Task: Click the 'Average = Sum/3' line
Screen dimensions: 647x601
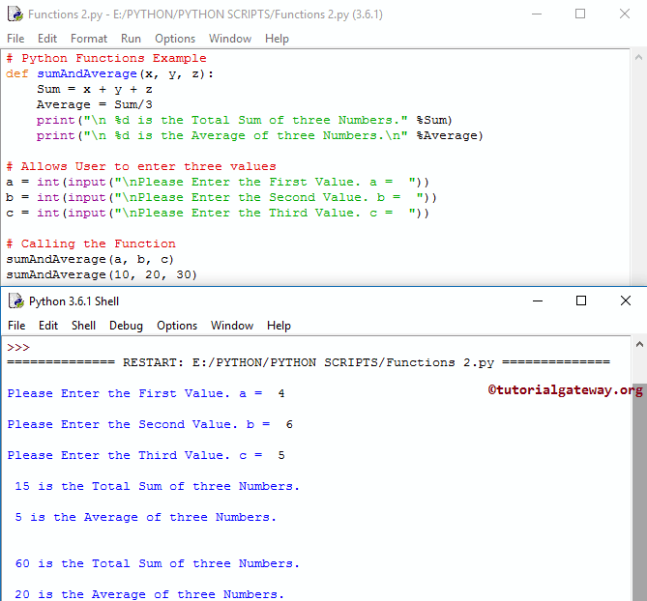Action: (x=95, y=104)
